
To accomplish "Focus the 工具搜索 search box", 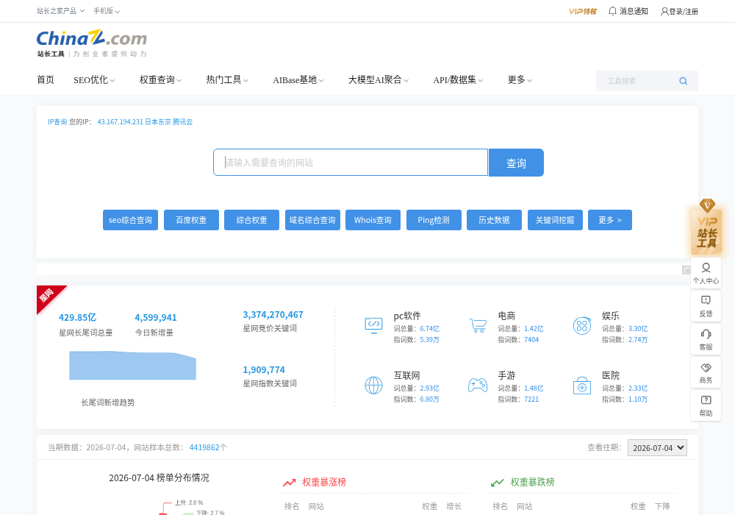I will click(x=637, y=81).
